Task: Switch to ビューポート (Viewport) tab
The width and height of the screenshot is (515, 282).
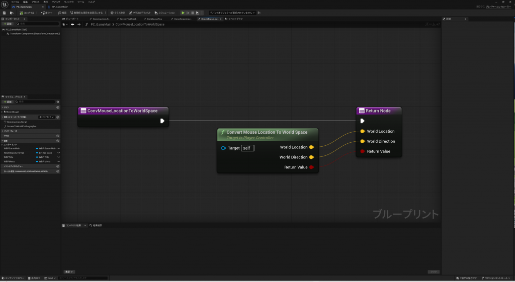Action: click(70, 19)
